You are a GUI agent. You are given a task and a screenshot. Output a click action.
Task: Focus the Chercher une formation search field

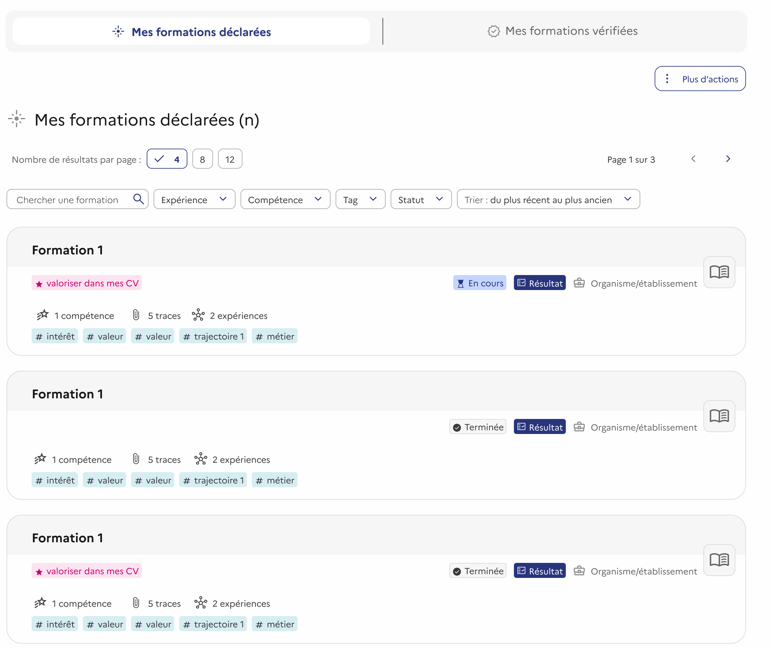point(78,200)
